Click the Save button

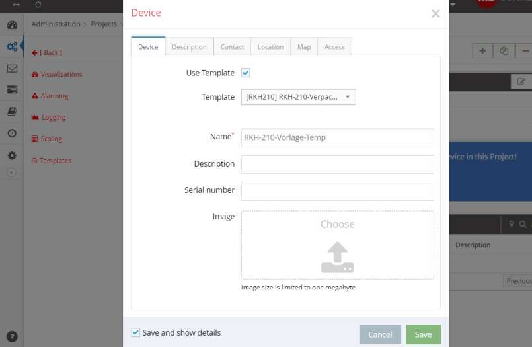(423, 334)
